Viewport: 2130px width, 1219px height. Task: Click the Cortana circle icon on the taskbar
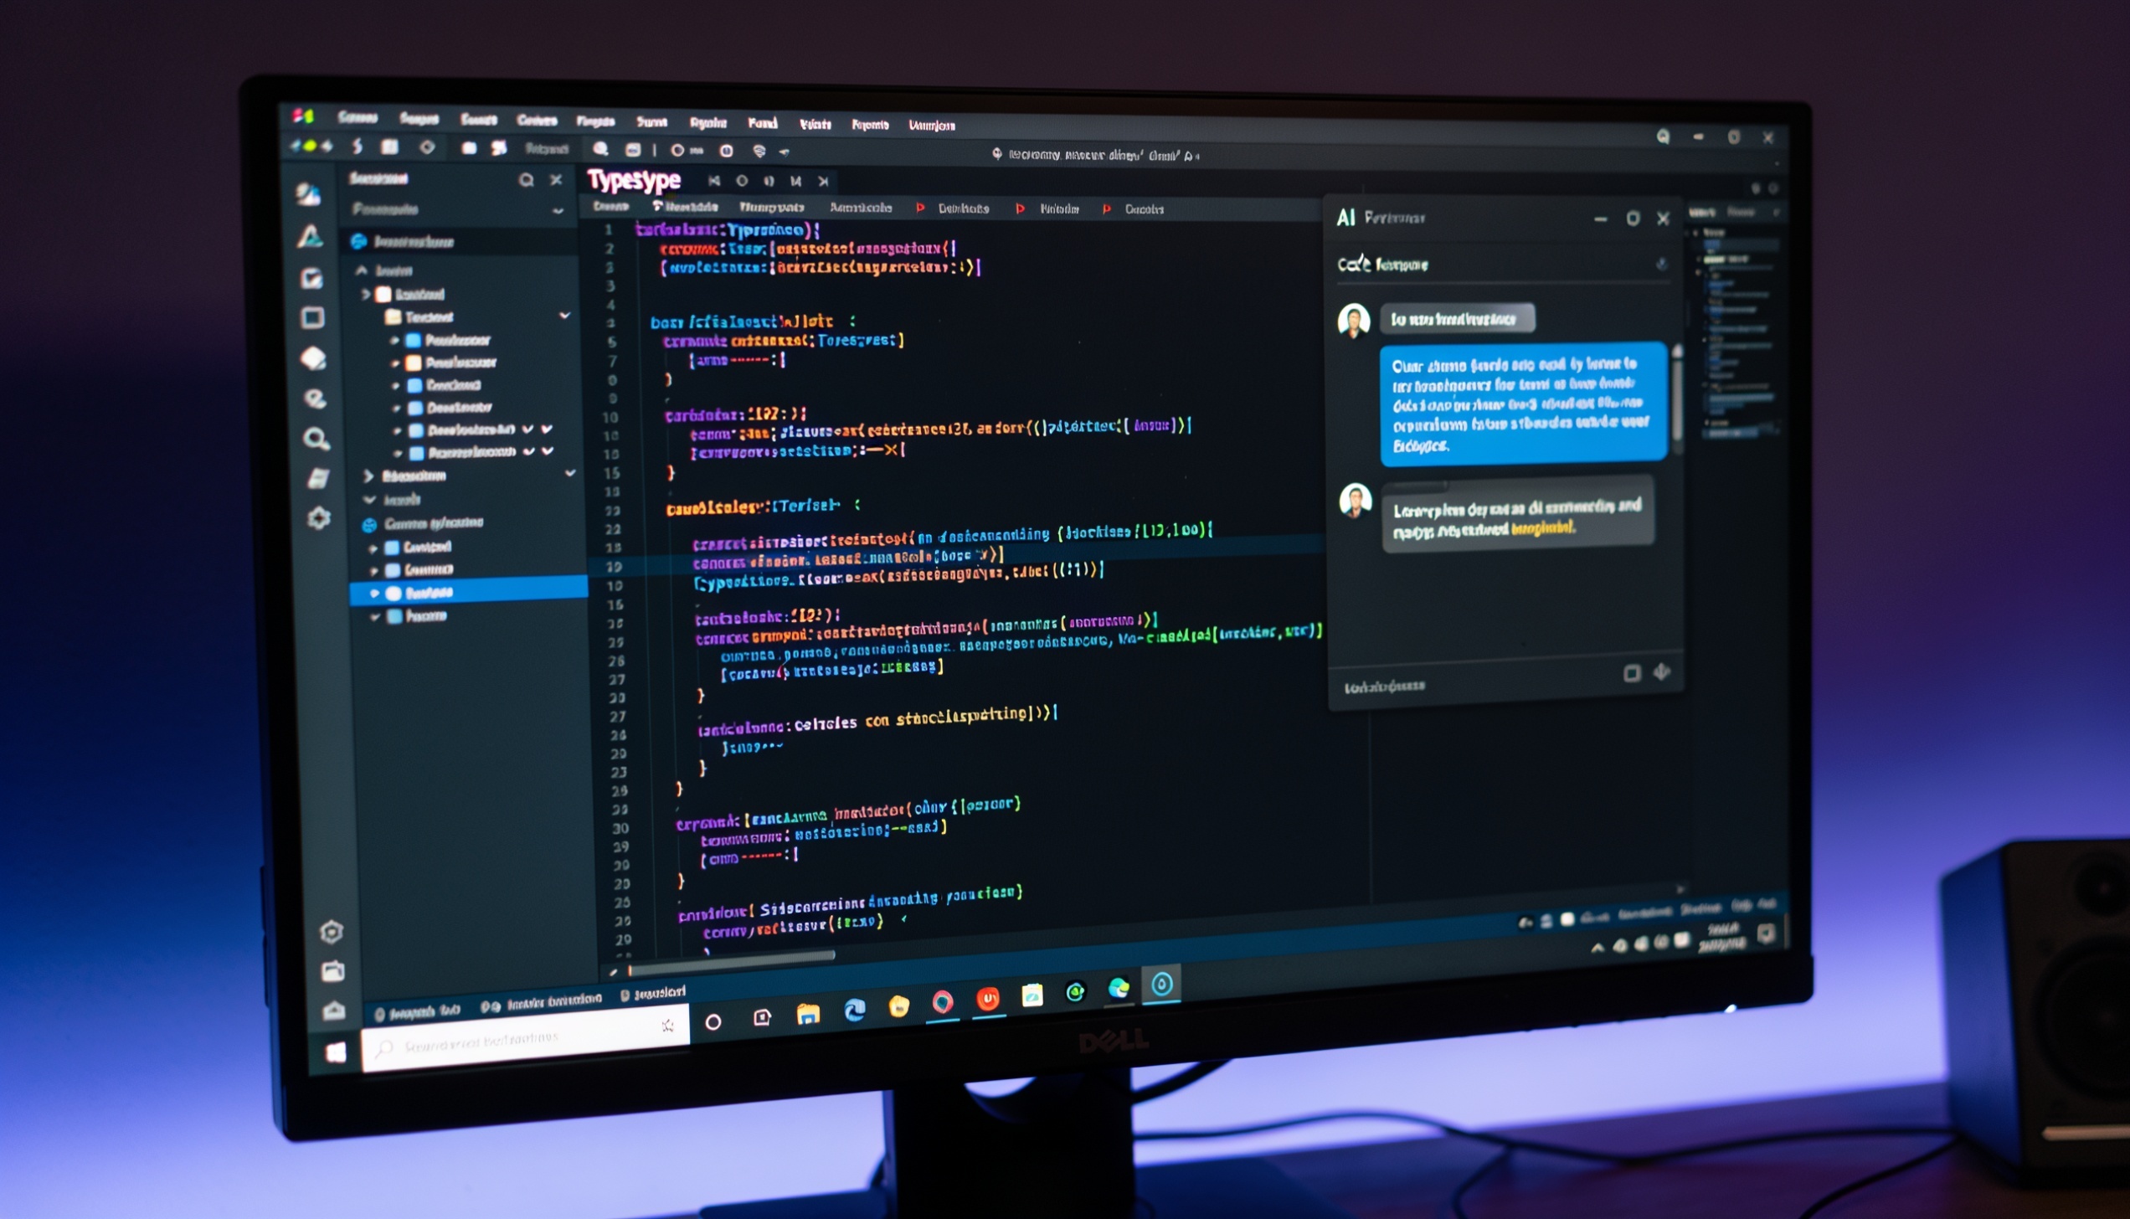click(x=713, y=1021)
